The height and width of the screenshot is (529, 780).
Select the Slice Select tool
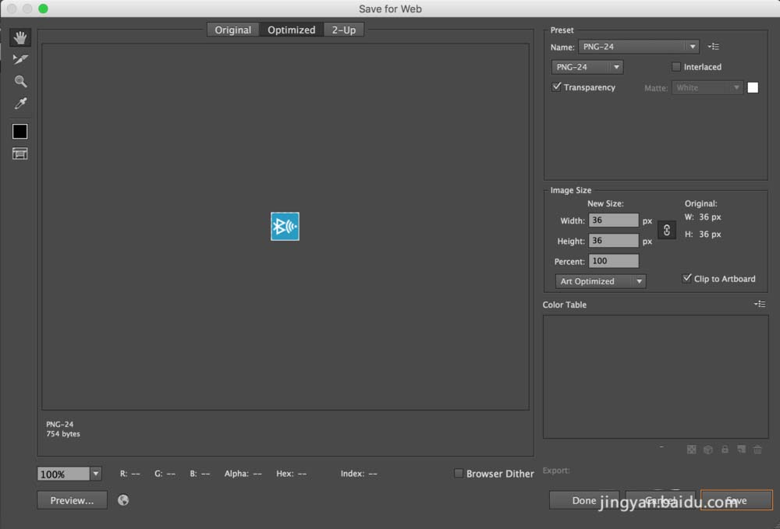click(20, 60)
